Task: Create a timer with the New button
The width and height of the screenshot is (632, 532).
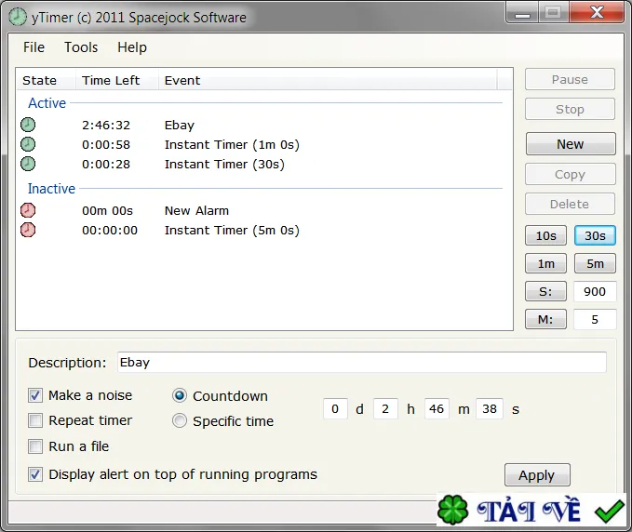Action: coord(571,144)
